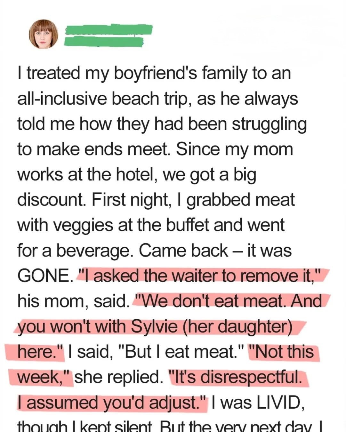Click highlighted line mentioning Sylvie (her daughter)
346x432 pixels.
point(155,326)
